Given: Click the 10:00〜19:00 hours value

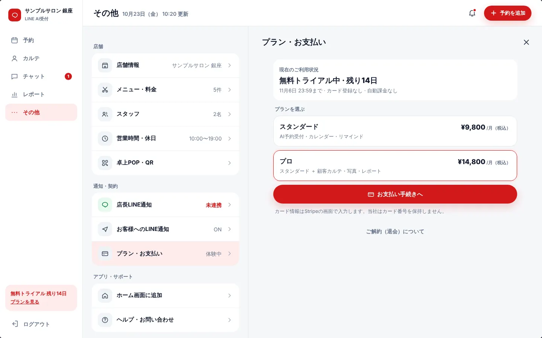Looking at the screenshot, I should tap(206, 139).
